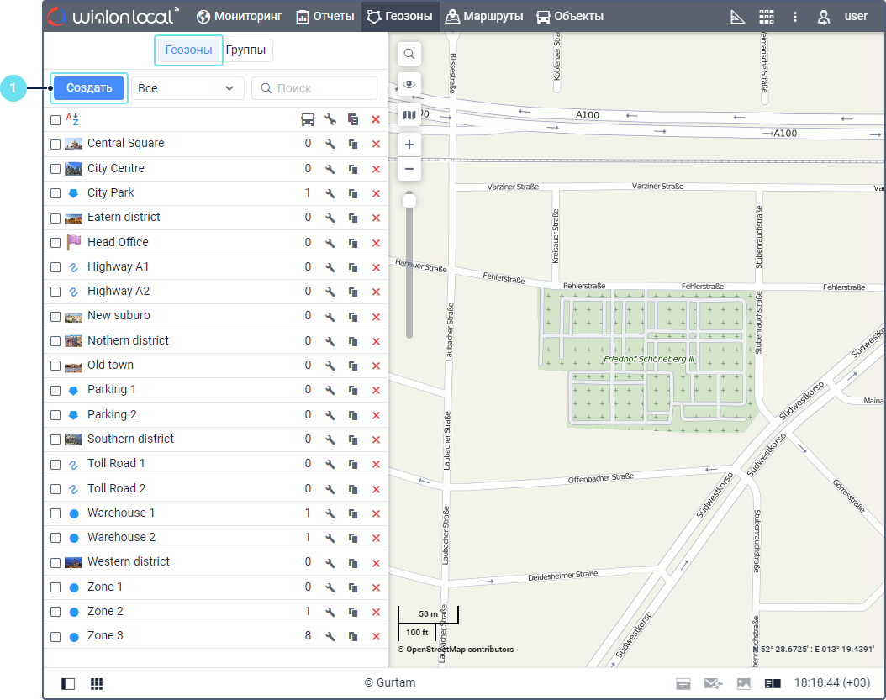Open the apps grid in top bar
The image size is (886, 700).
(766, 17)
